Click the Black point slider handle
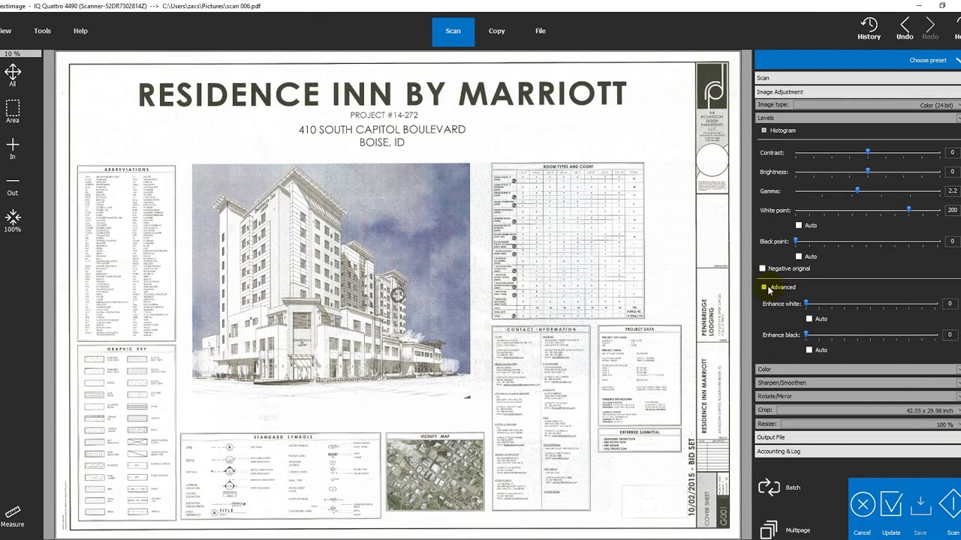Image resolution: width=961 pixels, height=540 pixels. click(x=796, y=241)
